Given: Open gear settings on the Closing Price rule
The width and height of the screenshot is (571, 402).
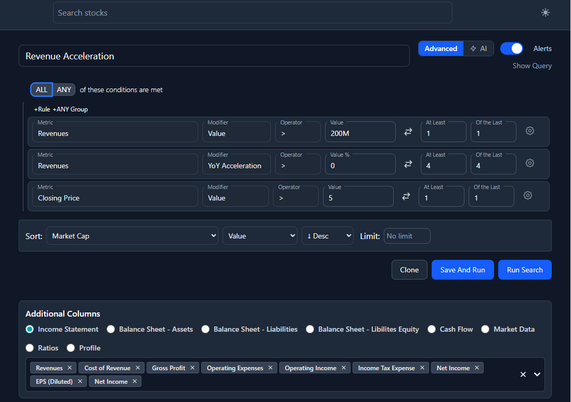Looking at the screenshot, I should point(528,195).
